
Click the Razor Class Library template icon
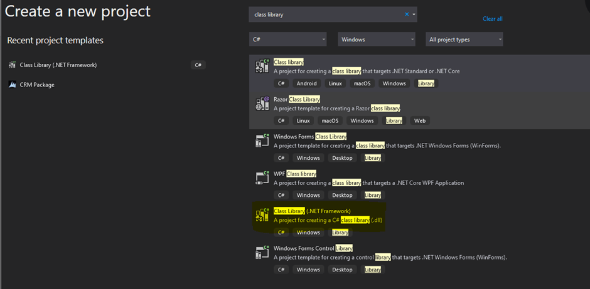click(x=262, y=103)
